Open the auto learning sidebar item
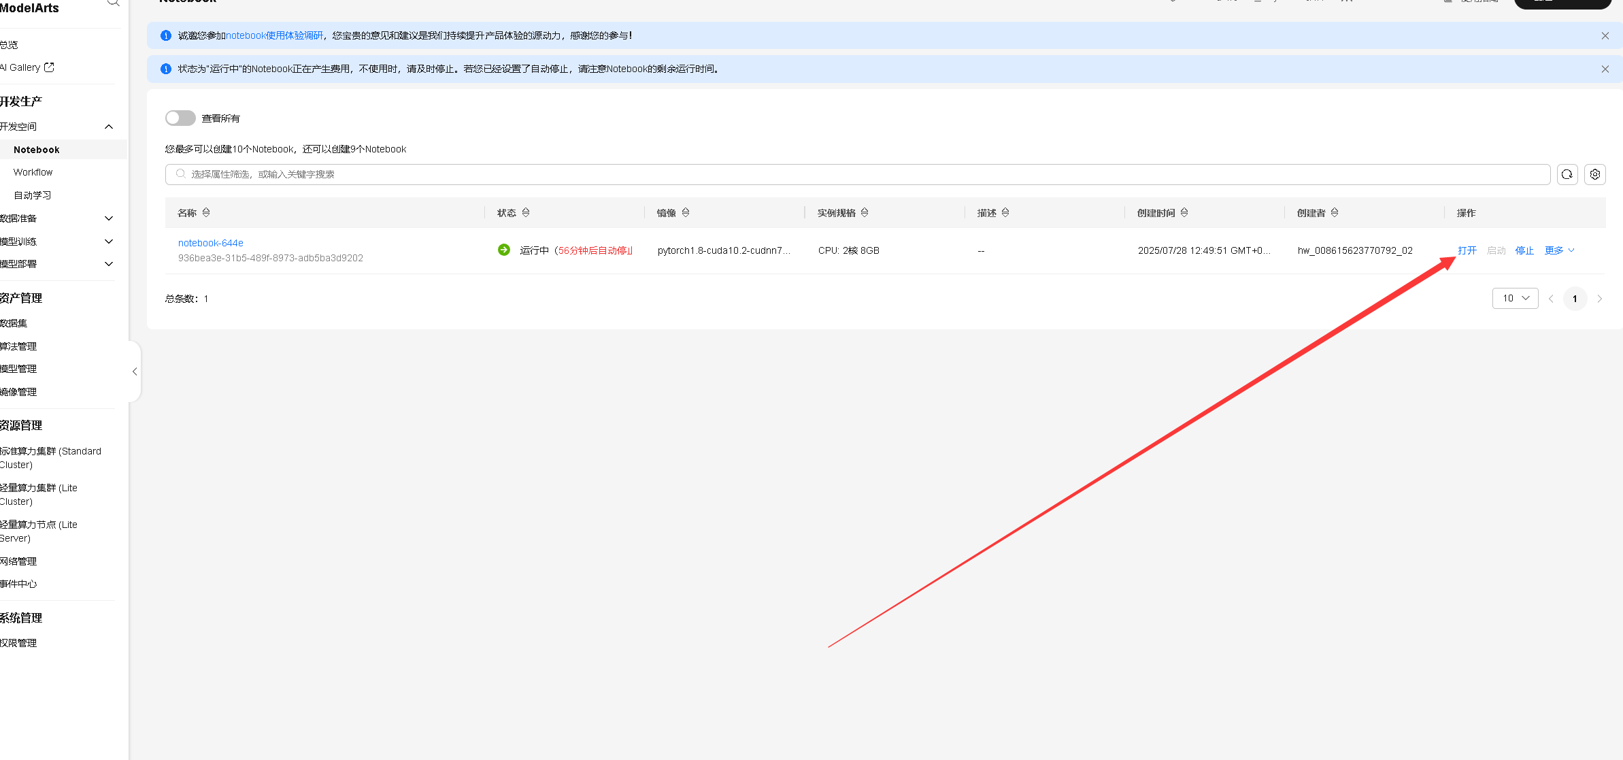Viewport: 1623px width, 760px height. click(33, 195)
